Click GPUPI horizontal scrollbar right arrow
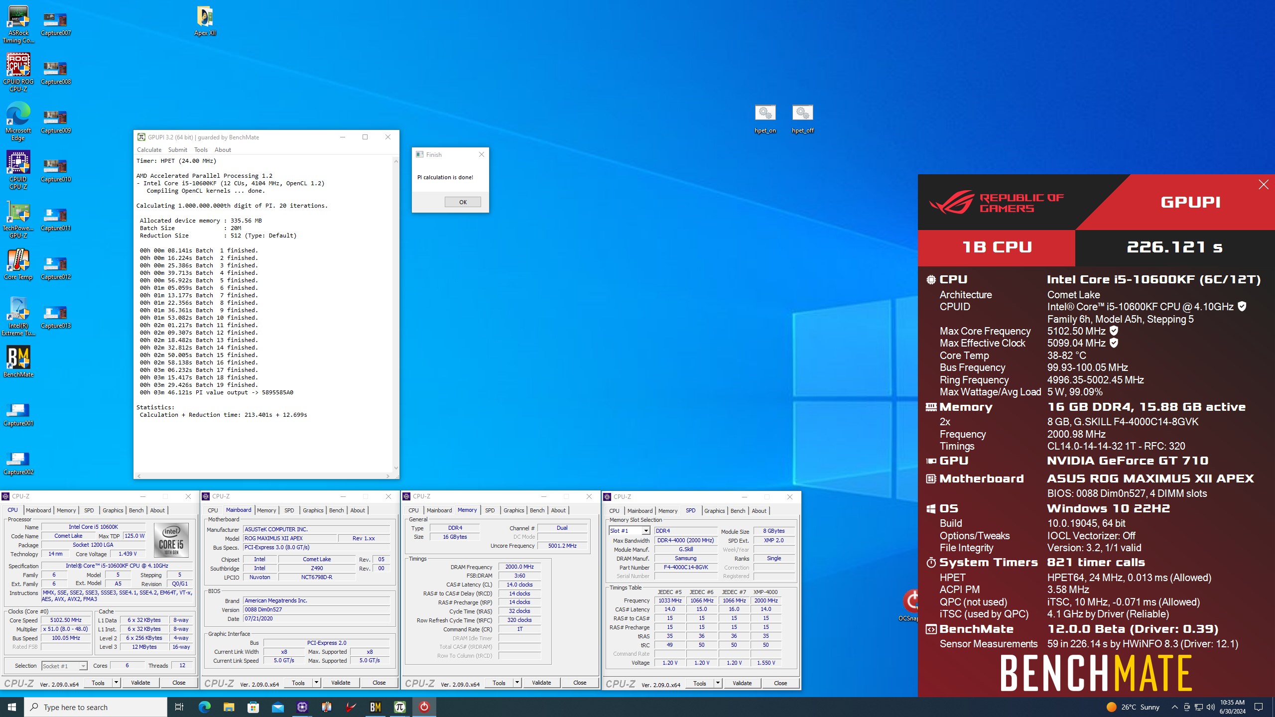 click(x=387, y=476)
